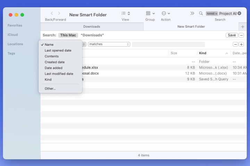Pick Other… from the attribute menu
The image size is (250, 166).
click(x=50, y=89)
